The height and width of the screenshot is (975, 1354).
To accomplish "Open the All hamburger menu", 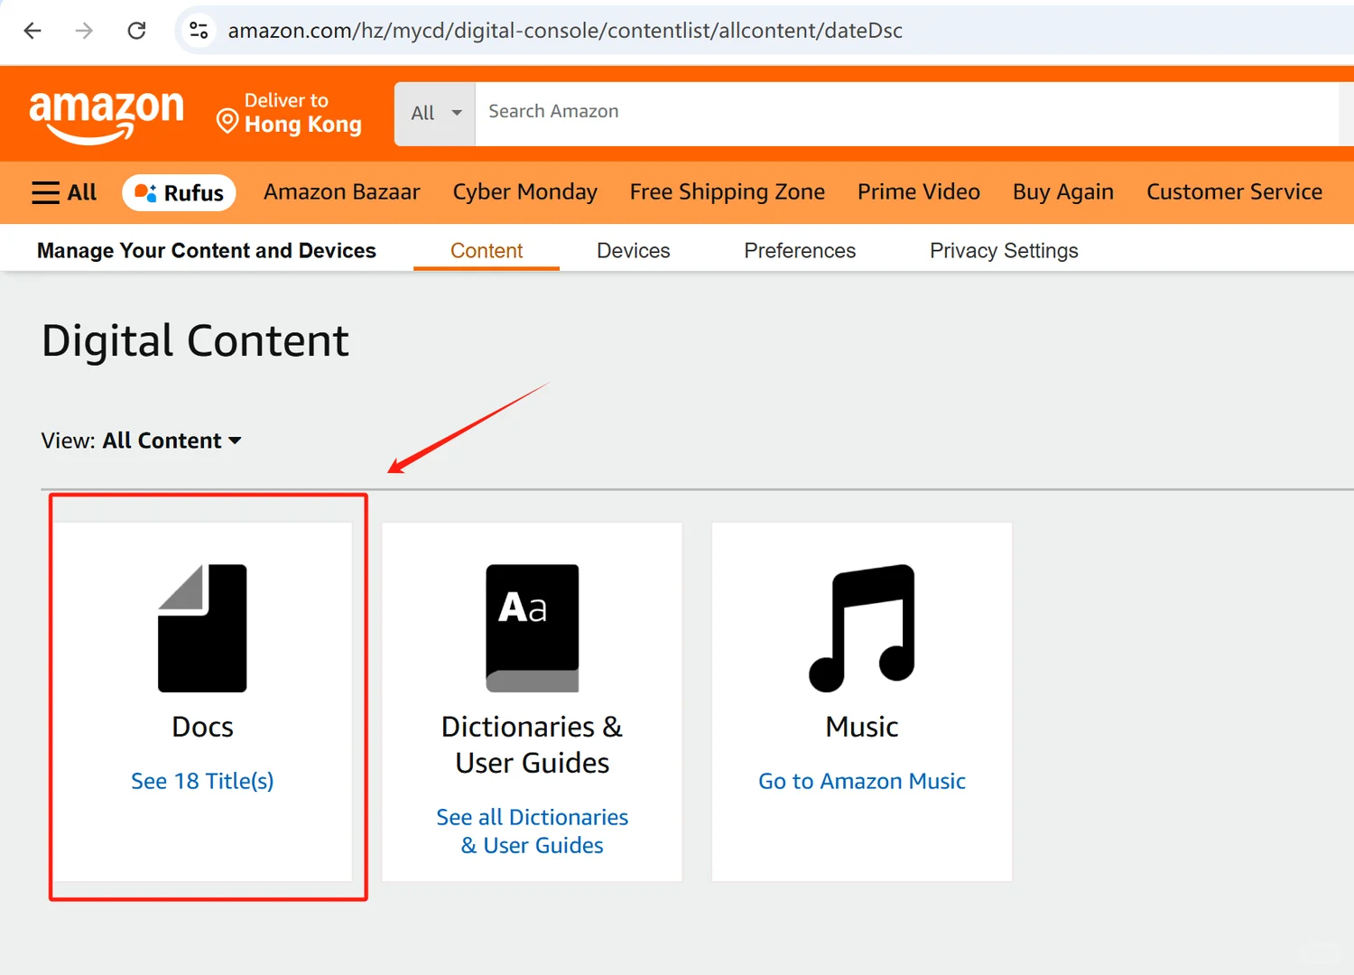I will (x=64, y=192).
